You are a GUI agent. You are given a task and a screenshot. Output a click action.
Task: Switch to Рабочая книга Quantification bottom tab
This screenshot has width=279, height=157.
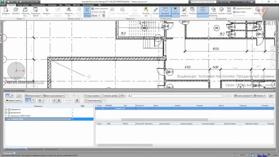[16, 149]
